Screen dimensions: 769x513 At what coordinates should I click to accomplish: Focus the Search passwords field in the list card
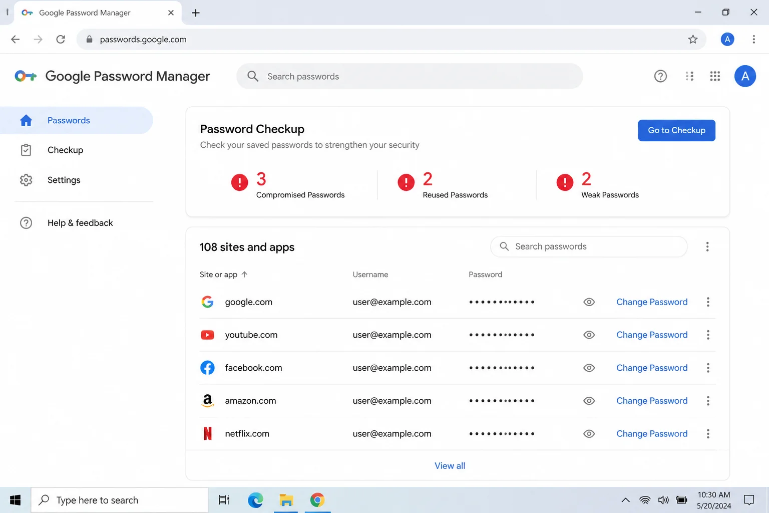click(589, 246)
